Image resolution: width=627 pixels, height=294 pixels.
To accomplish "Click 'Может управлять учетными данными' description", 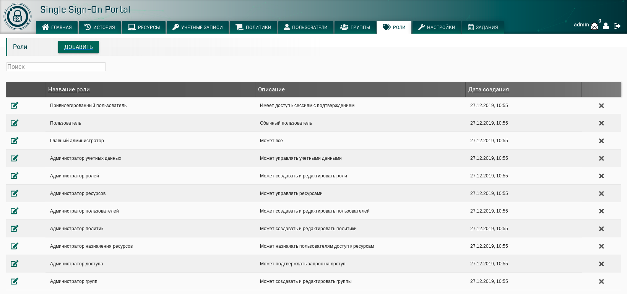I will [x=301, y=158].
